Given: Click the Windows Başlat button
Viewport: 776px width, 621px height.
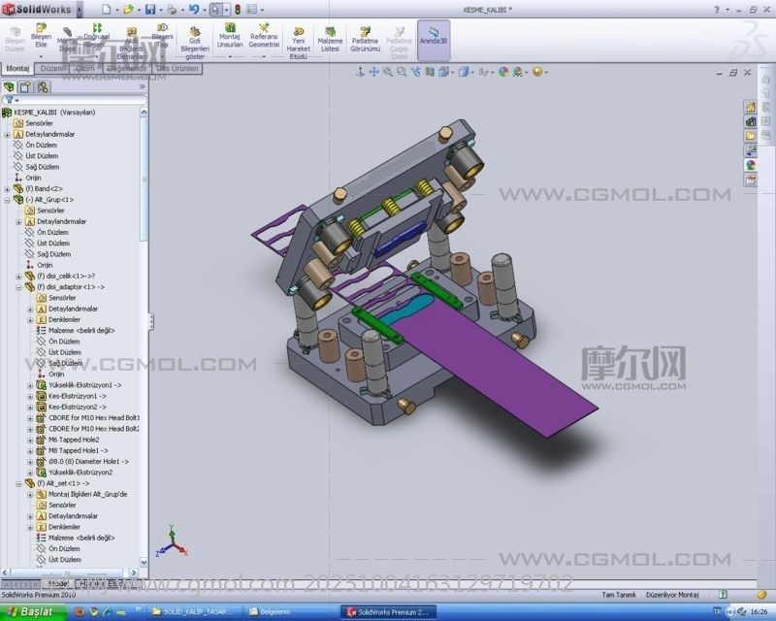Looking at the screenshot, I should (31, 611).
